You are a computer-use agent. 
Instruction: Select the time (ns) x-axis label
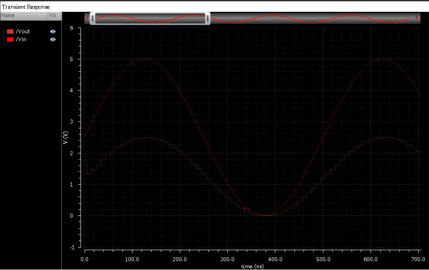tap(252, 266)
